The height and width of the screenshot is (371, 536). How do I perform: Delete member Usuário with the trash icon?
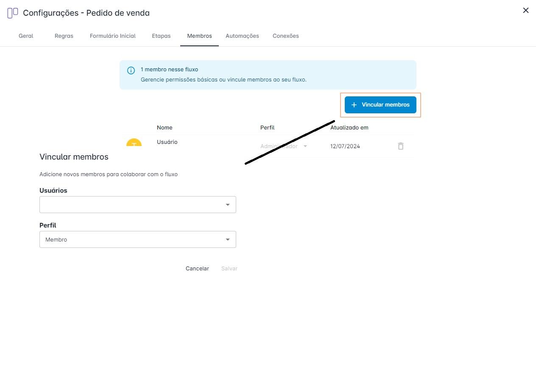[401, 146]
